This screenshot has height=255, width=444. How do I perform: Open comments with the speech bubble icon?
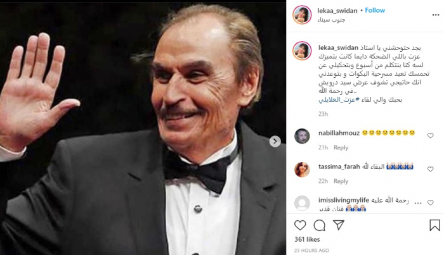pos(320,225)
